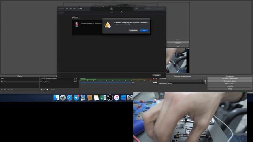The width and height of the screenshot is (253, 142).
Task: Select the first scene in OBS Scenes list
Action: point(20,78)
